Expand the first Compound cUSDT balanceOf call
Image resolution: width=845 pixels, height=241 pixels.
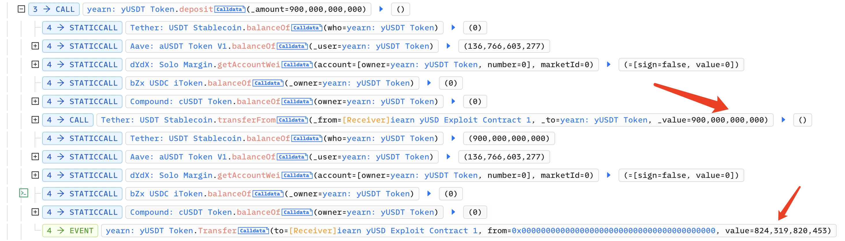[x=35, y=101]
